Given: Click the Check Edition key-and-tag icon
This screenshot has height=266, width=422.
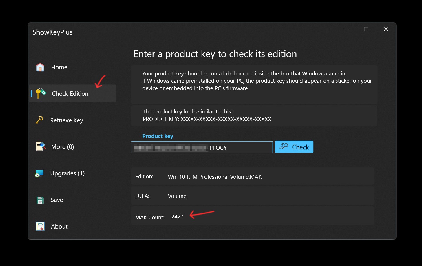Looking at the screenshot, I should 41,93.
